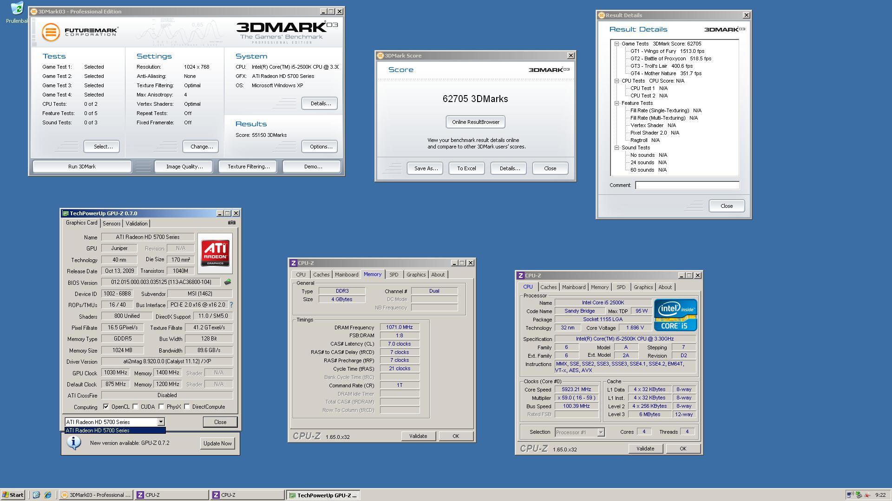Open the GPU selection dropdown in GPU-Z
Viewport: 892px width, 501px height.
coord(161,422)
